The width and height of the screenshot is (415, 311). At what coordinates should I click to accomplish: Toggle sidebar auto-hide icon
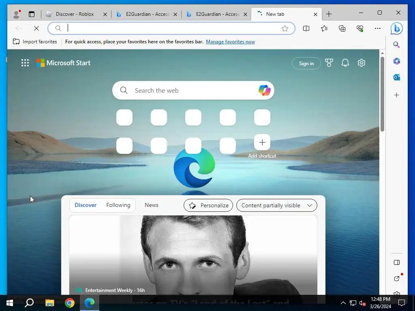pos(396,262)
